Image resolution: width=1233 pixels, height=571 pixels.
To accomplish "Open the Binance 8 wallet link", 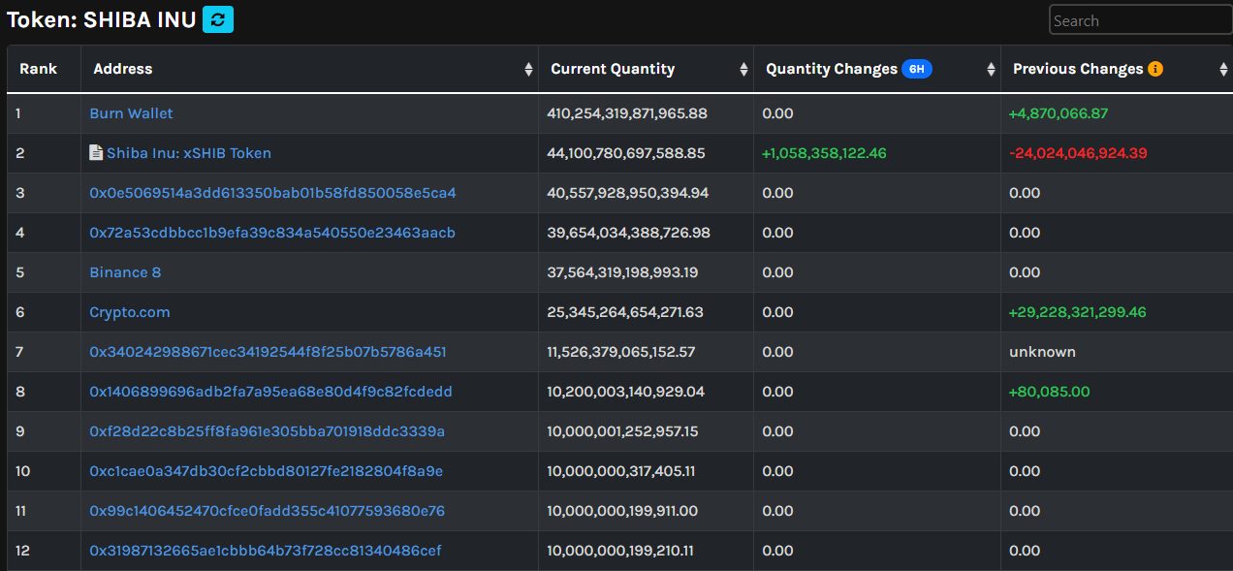I will 125,272.
